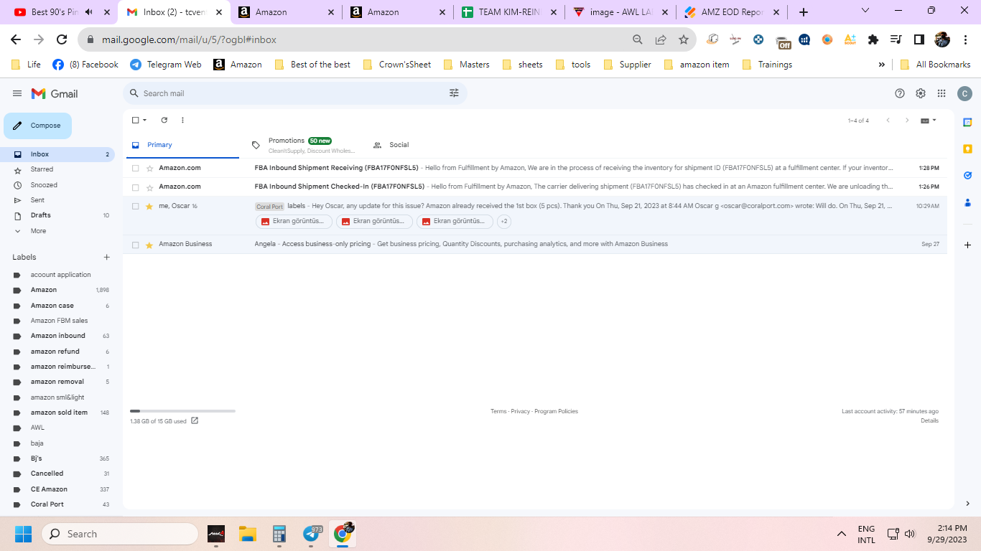Open Google Keep side panel icon

point(967,149)
